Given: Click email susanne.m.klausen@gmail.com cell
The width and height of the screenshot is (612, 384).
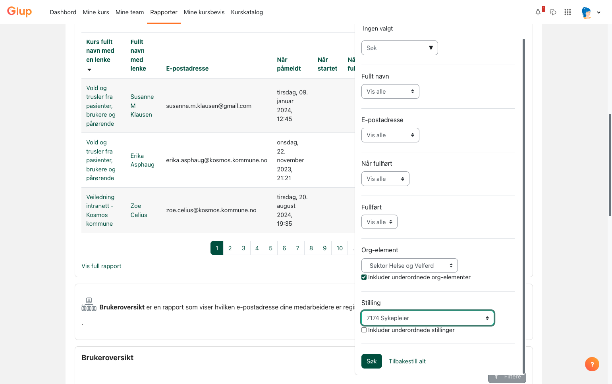Looking at the screenshot, I should pos(209,106).
